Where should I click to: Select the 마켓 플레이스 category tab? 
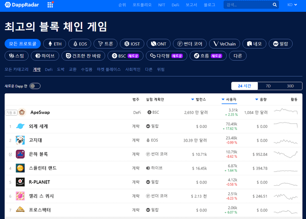(x=109, y=69)
